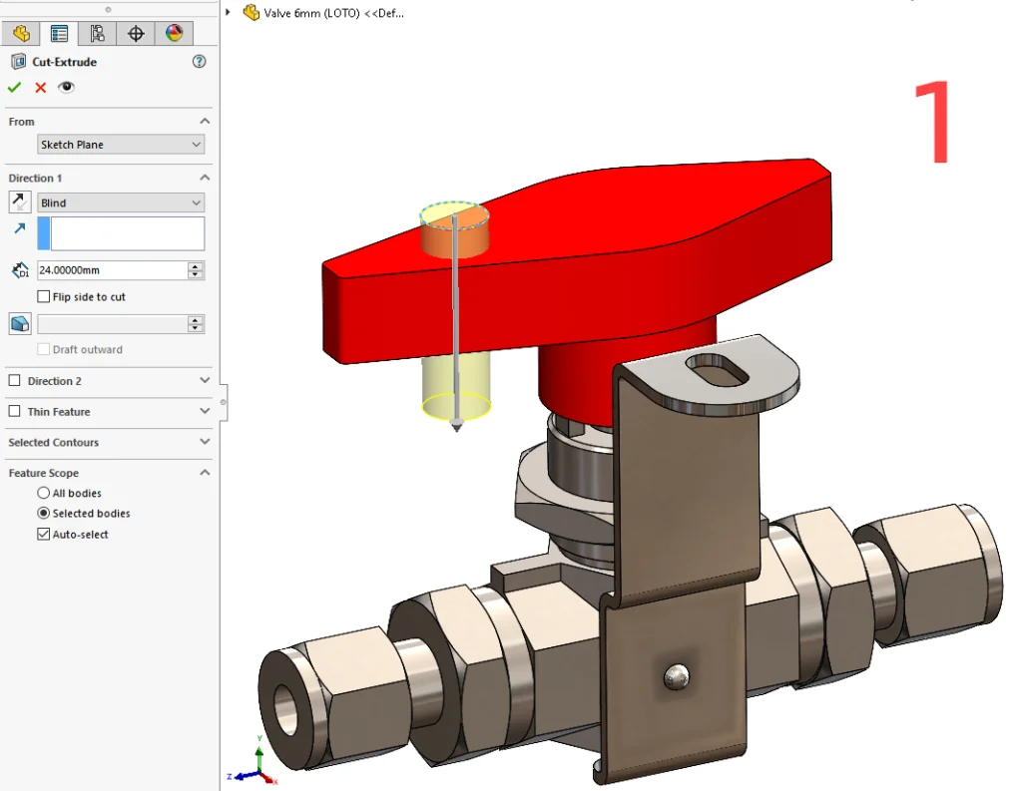The width and height of the screenshot is (1022, 791).
Task: Toggle the Draft On/Off button
Action: tap(20, 324)
